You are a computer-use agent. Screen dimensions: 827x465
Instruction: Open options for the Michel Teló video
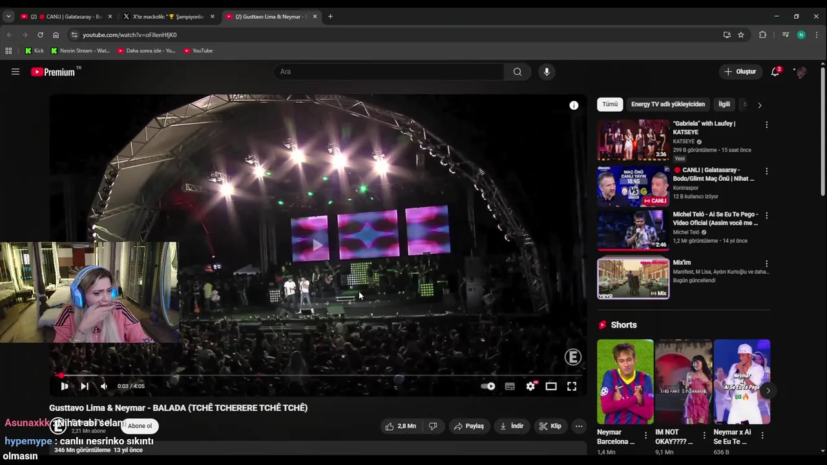(767, 215)
